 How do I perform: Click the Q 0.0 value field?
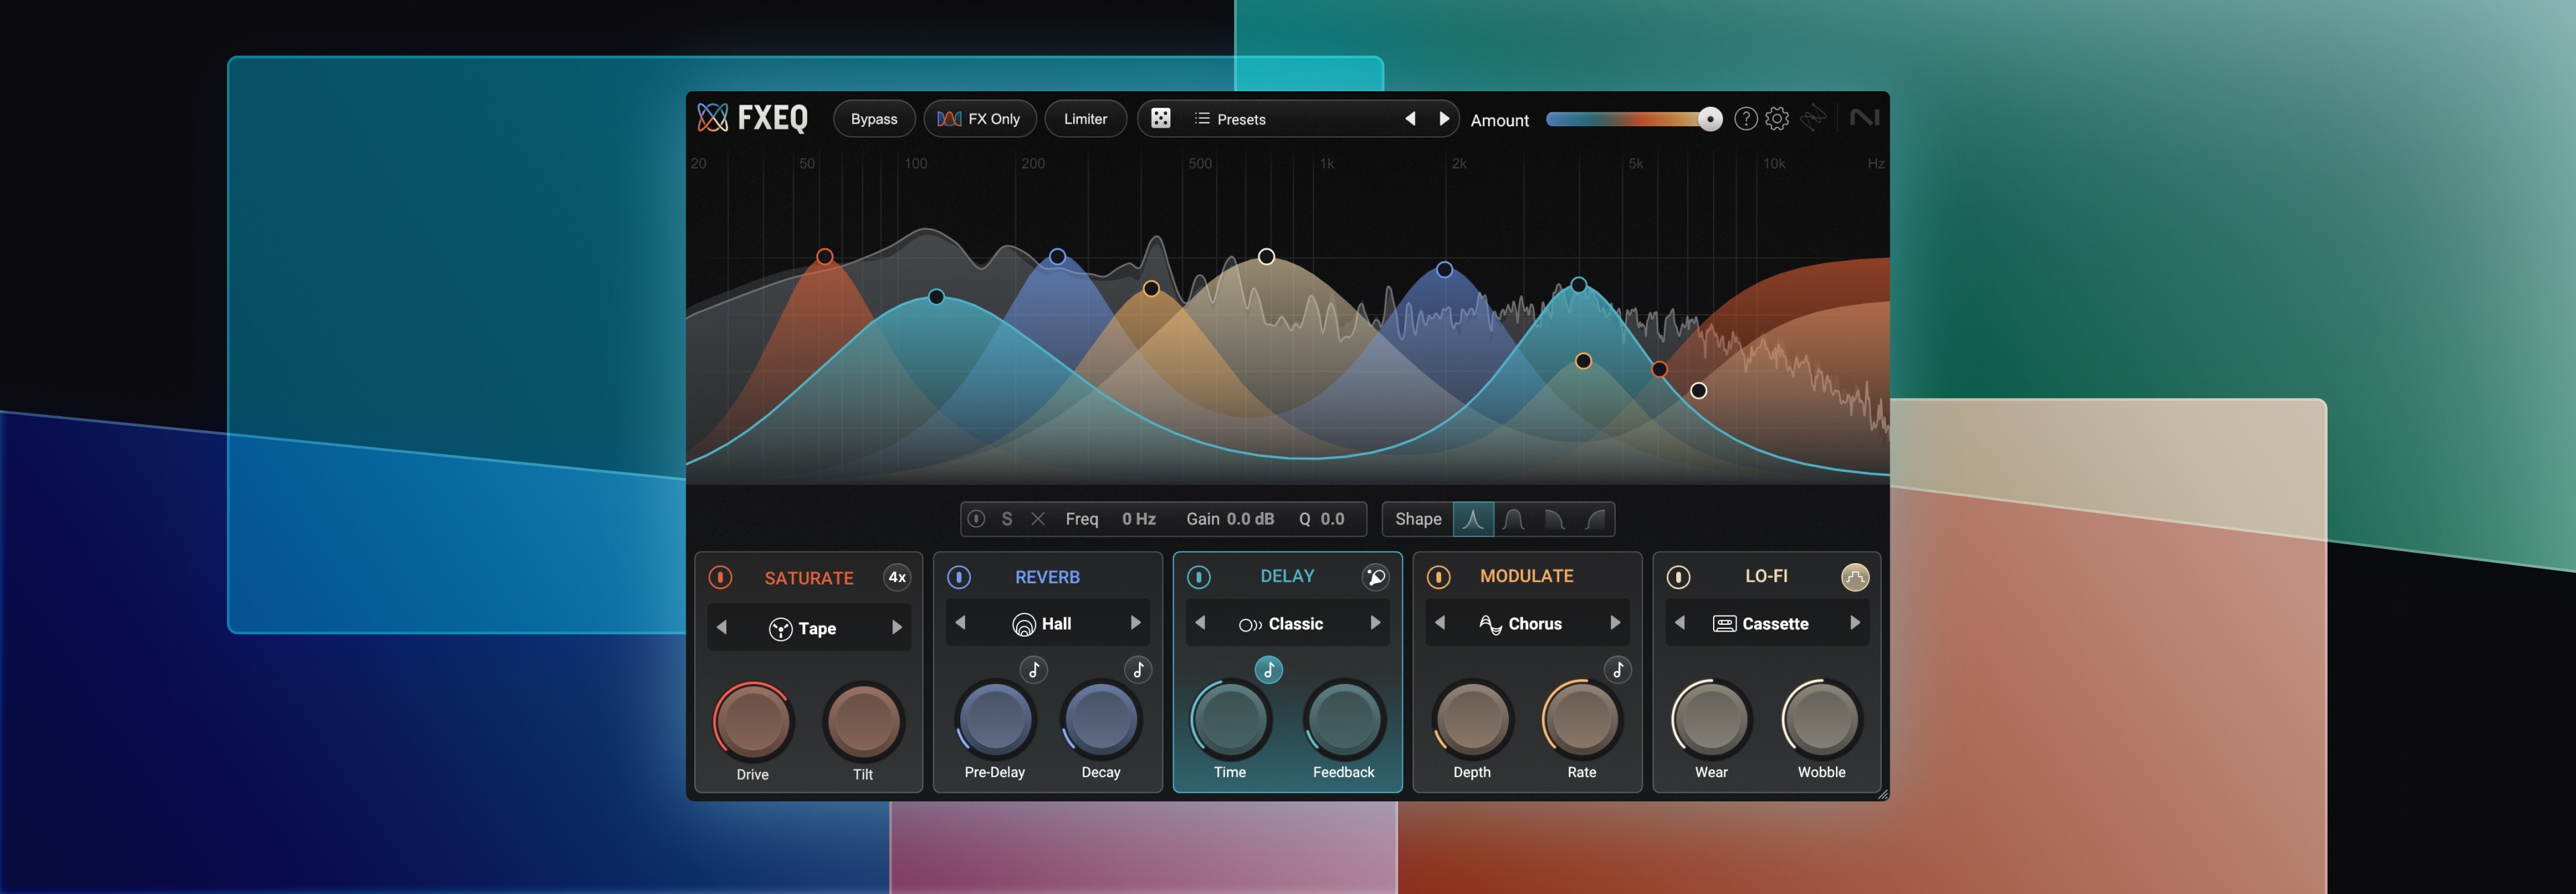click(x=1332, y=519)
